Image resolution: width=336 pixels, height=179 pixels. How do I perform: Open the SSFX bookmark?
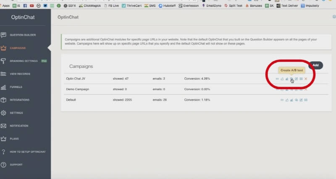pyautogui.click(x=70, y=6)
